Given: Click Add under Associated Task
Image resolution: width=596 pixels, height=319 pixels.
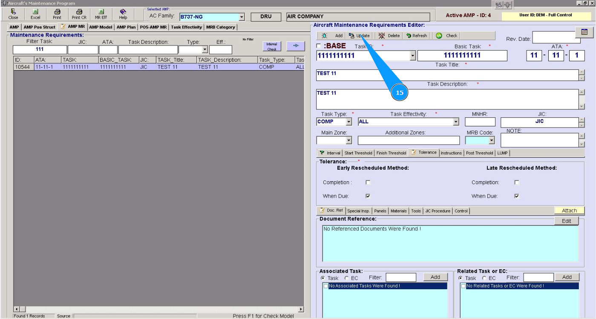Looking at the screenshot, I should pyautogui.click(x=435, y=277).
